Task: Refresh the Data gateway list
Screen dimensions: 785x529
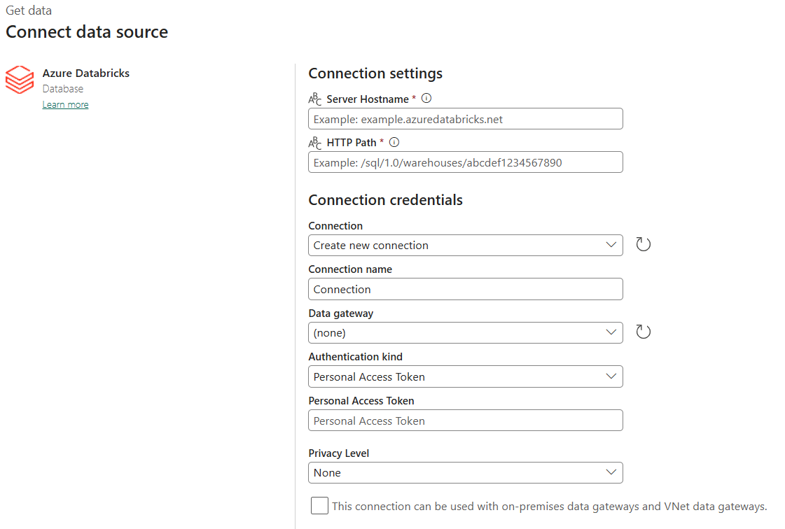Action: click(x=643, y=332)
